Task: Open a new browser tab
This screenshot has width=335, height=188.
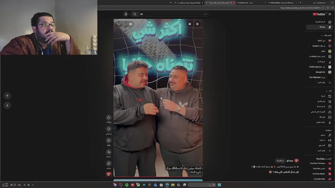Action: (171, 3)
